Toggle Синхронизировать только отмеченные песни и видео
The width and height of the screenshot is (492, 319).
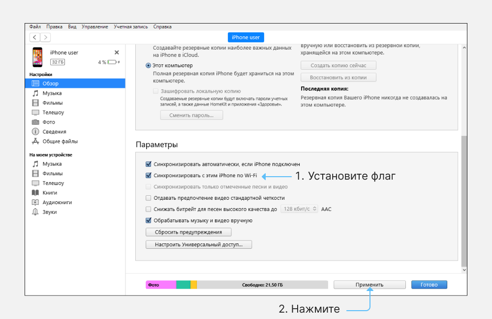pos(149,186)
